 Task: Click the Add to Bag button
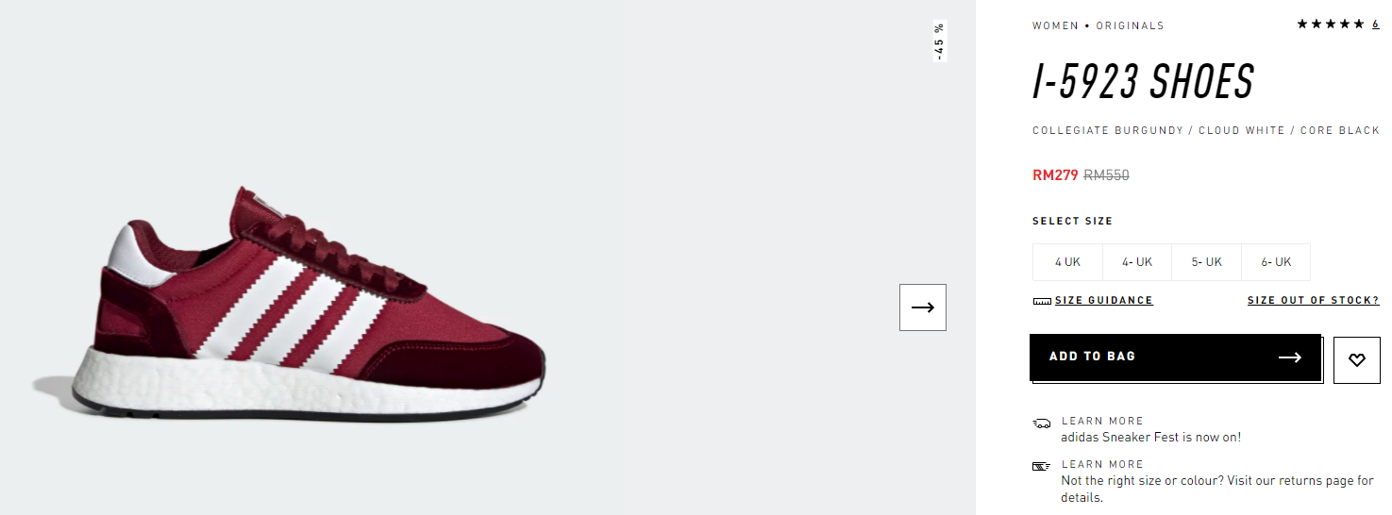[1175, 357]
